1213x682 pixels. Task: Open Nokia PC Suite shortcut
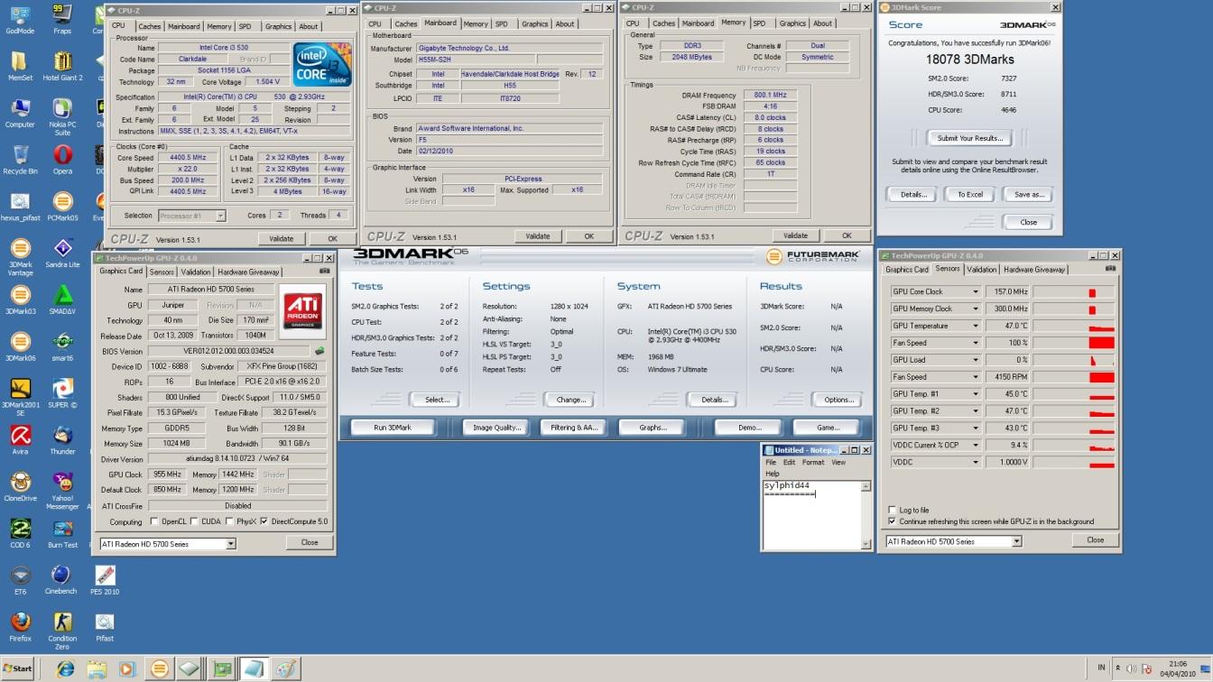[62, 117]
